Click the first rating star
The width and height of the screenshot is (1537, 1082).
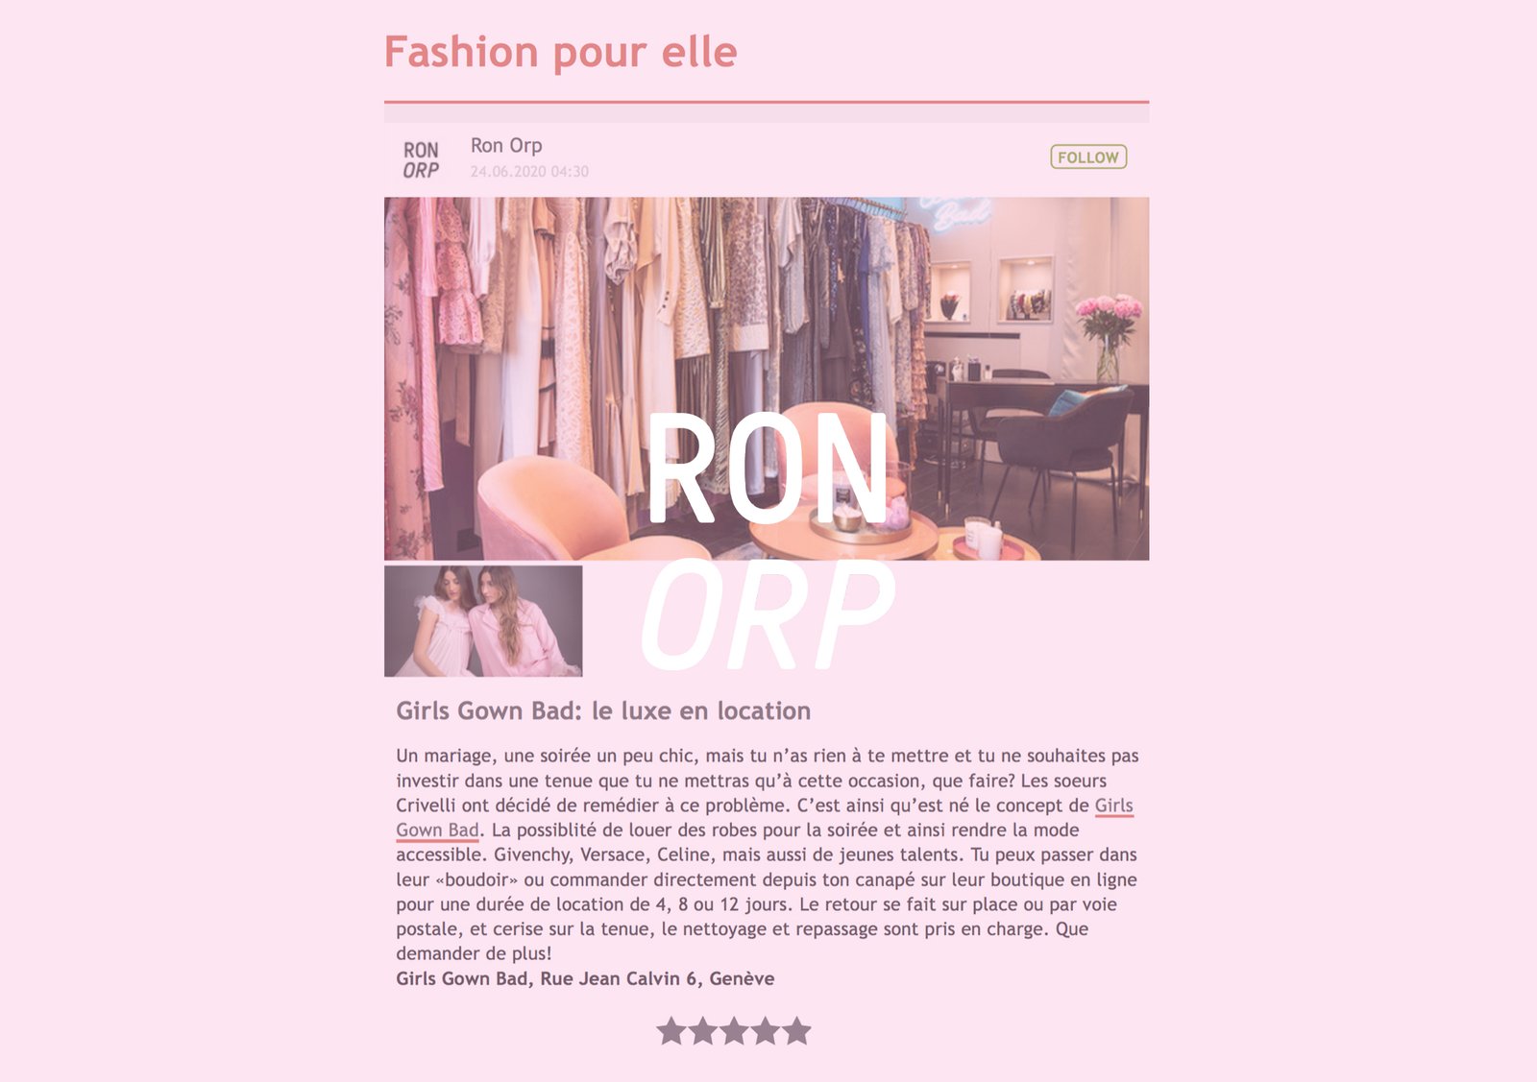pos(671,1031)
